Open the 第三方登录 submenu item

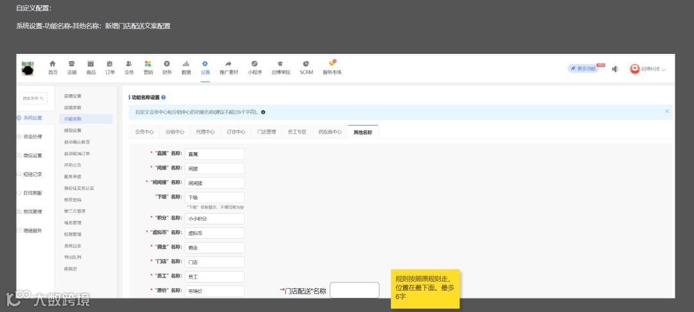(75, 211)
